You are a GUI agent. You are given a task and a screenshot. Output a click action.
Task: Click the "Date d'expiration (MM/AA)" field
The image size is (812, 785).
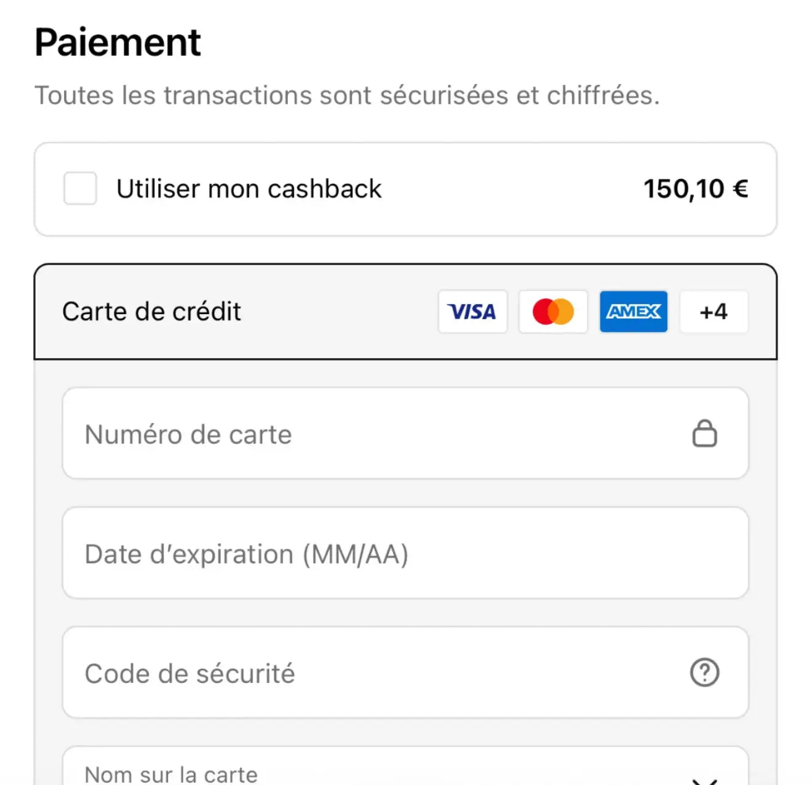point(369,553)
